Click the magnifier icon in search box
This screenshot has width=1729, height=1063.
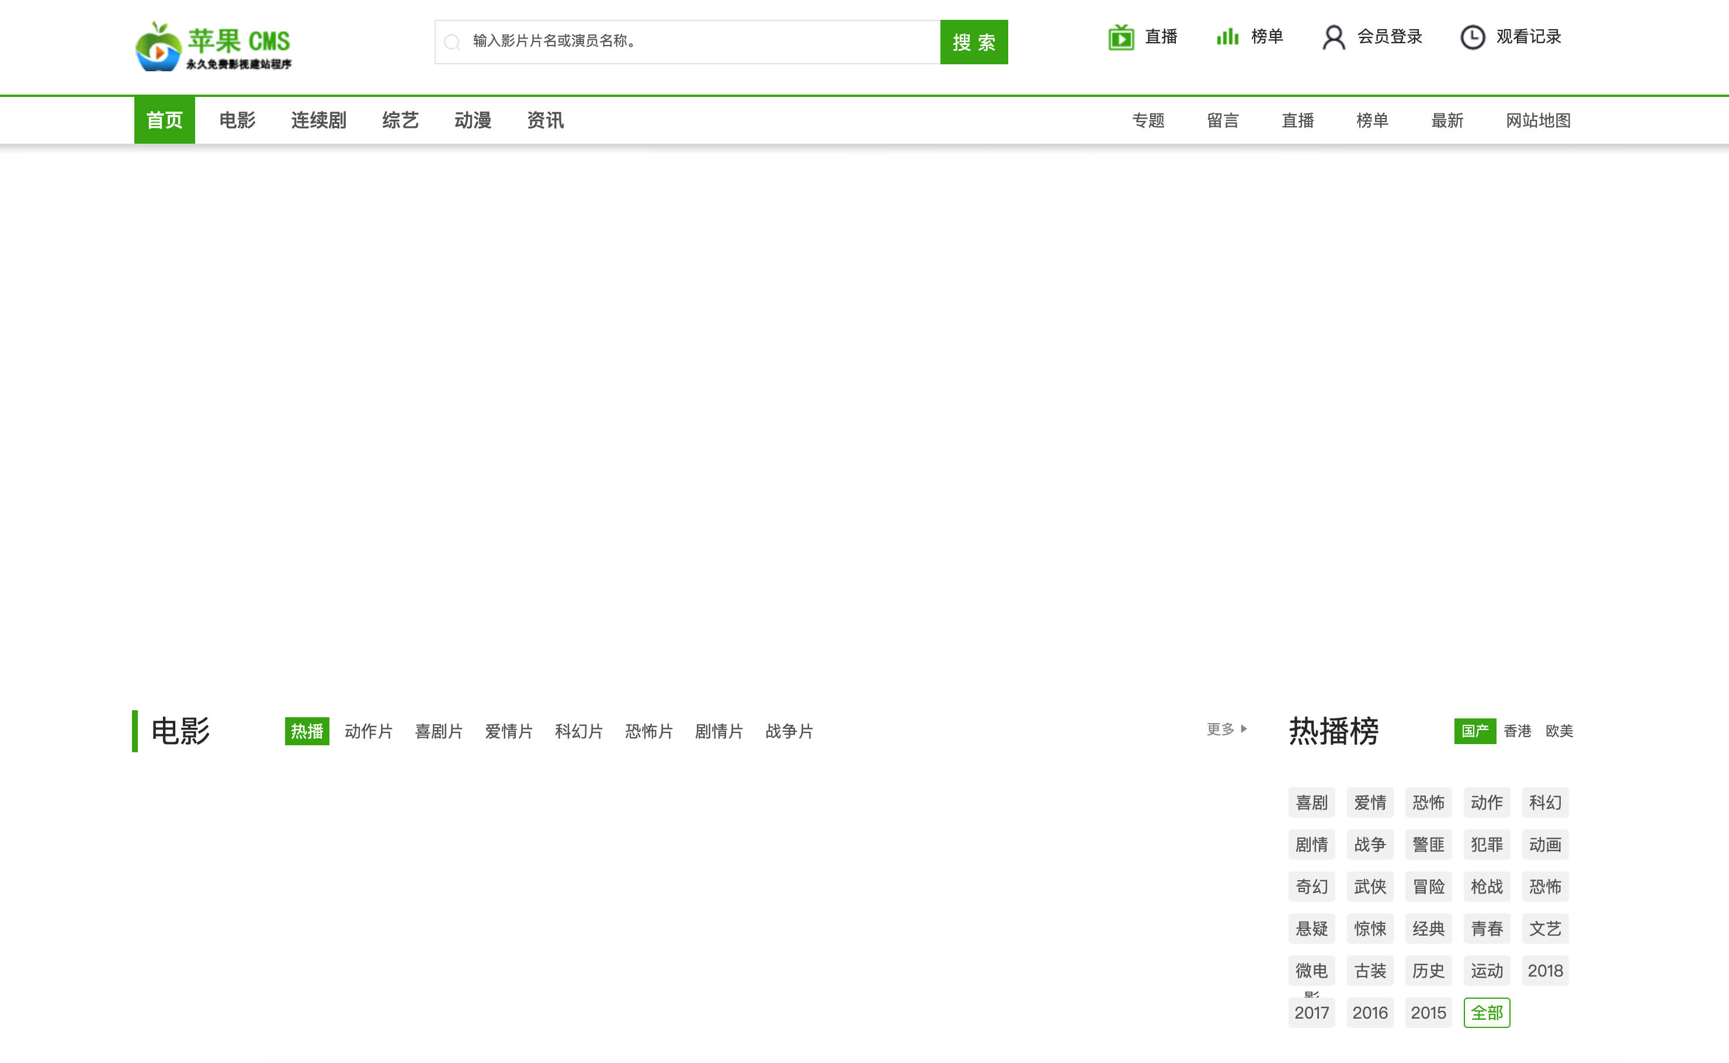(452, 42)
